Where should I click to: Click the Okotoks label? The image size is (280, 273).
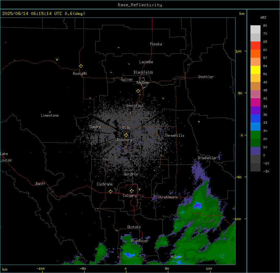tap(134, 227)
